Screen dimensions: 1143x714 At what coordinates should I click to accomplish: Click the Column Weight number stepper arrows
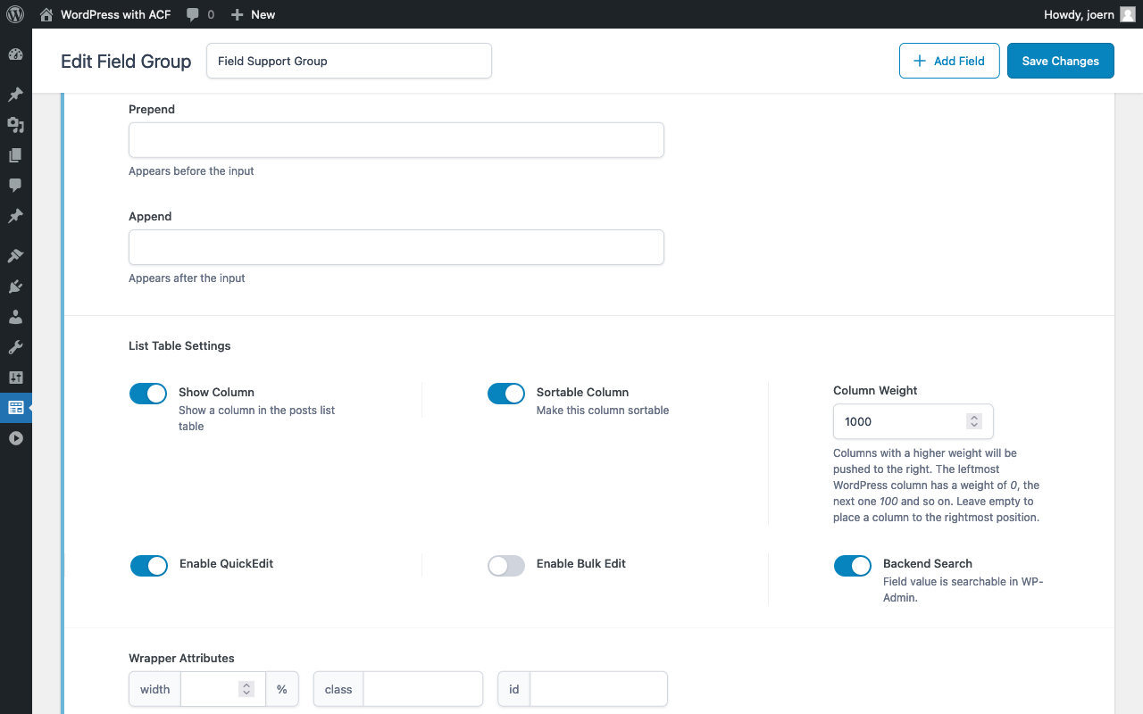[x=974, y=421]
